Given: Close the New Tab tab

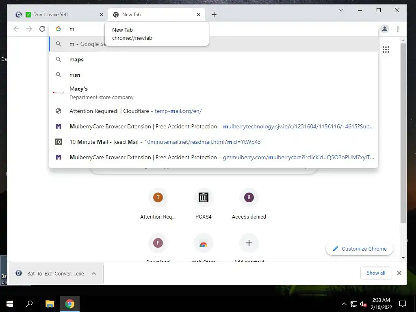Looking at the screenshot, I should click(198, 15).
